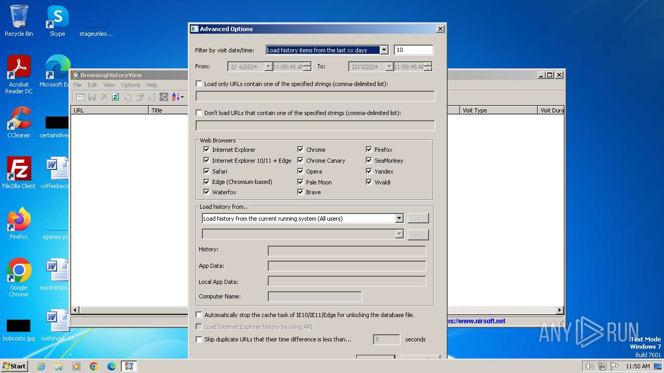
Task: Uncheck the Opera browser checkbox
Action: pos(300,171)
